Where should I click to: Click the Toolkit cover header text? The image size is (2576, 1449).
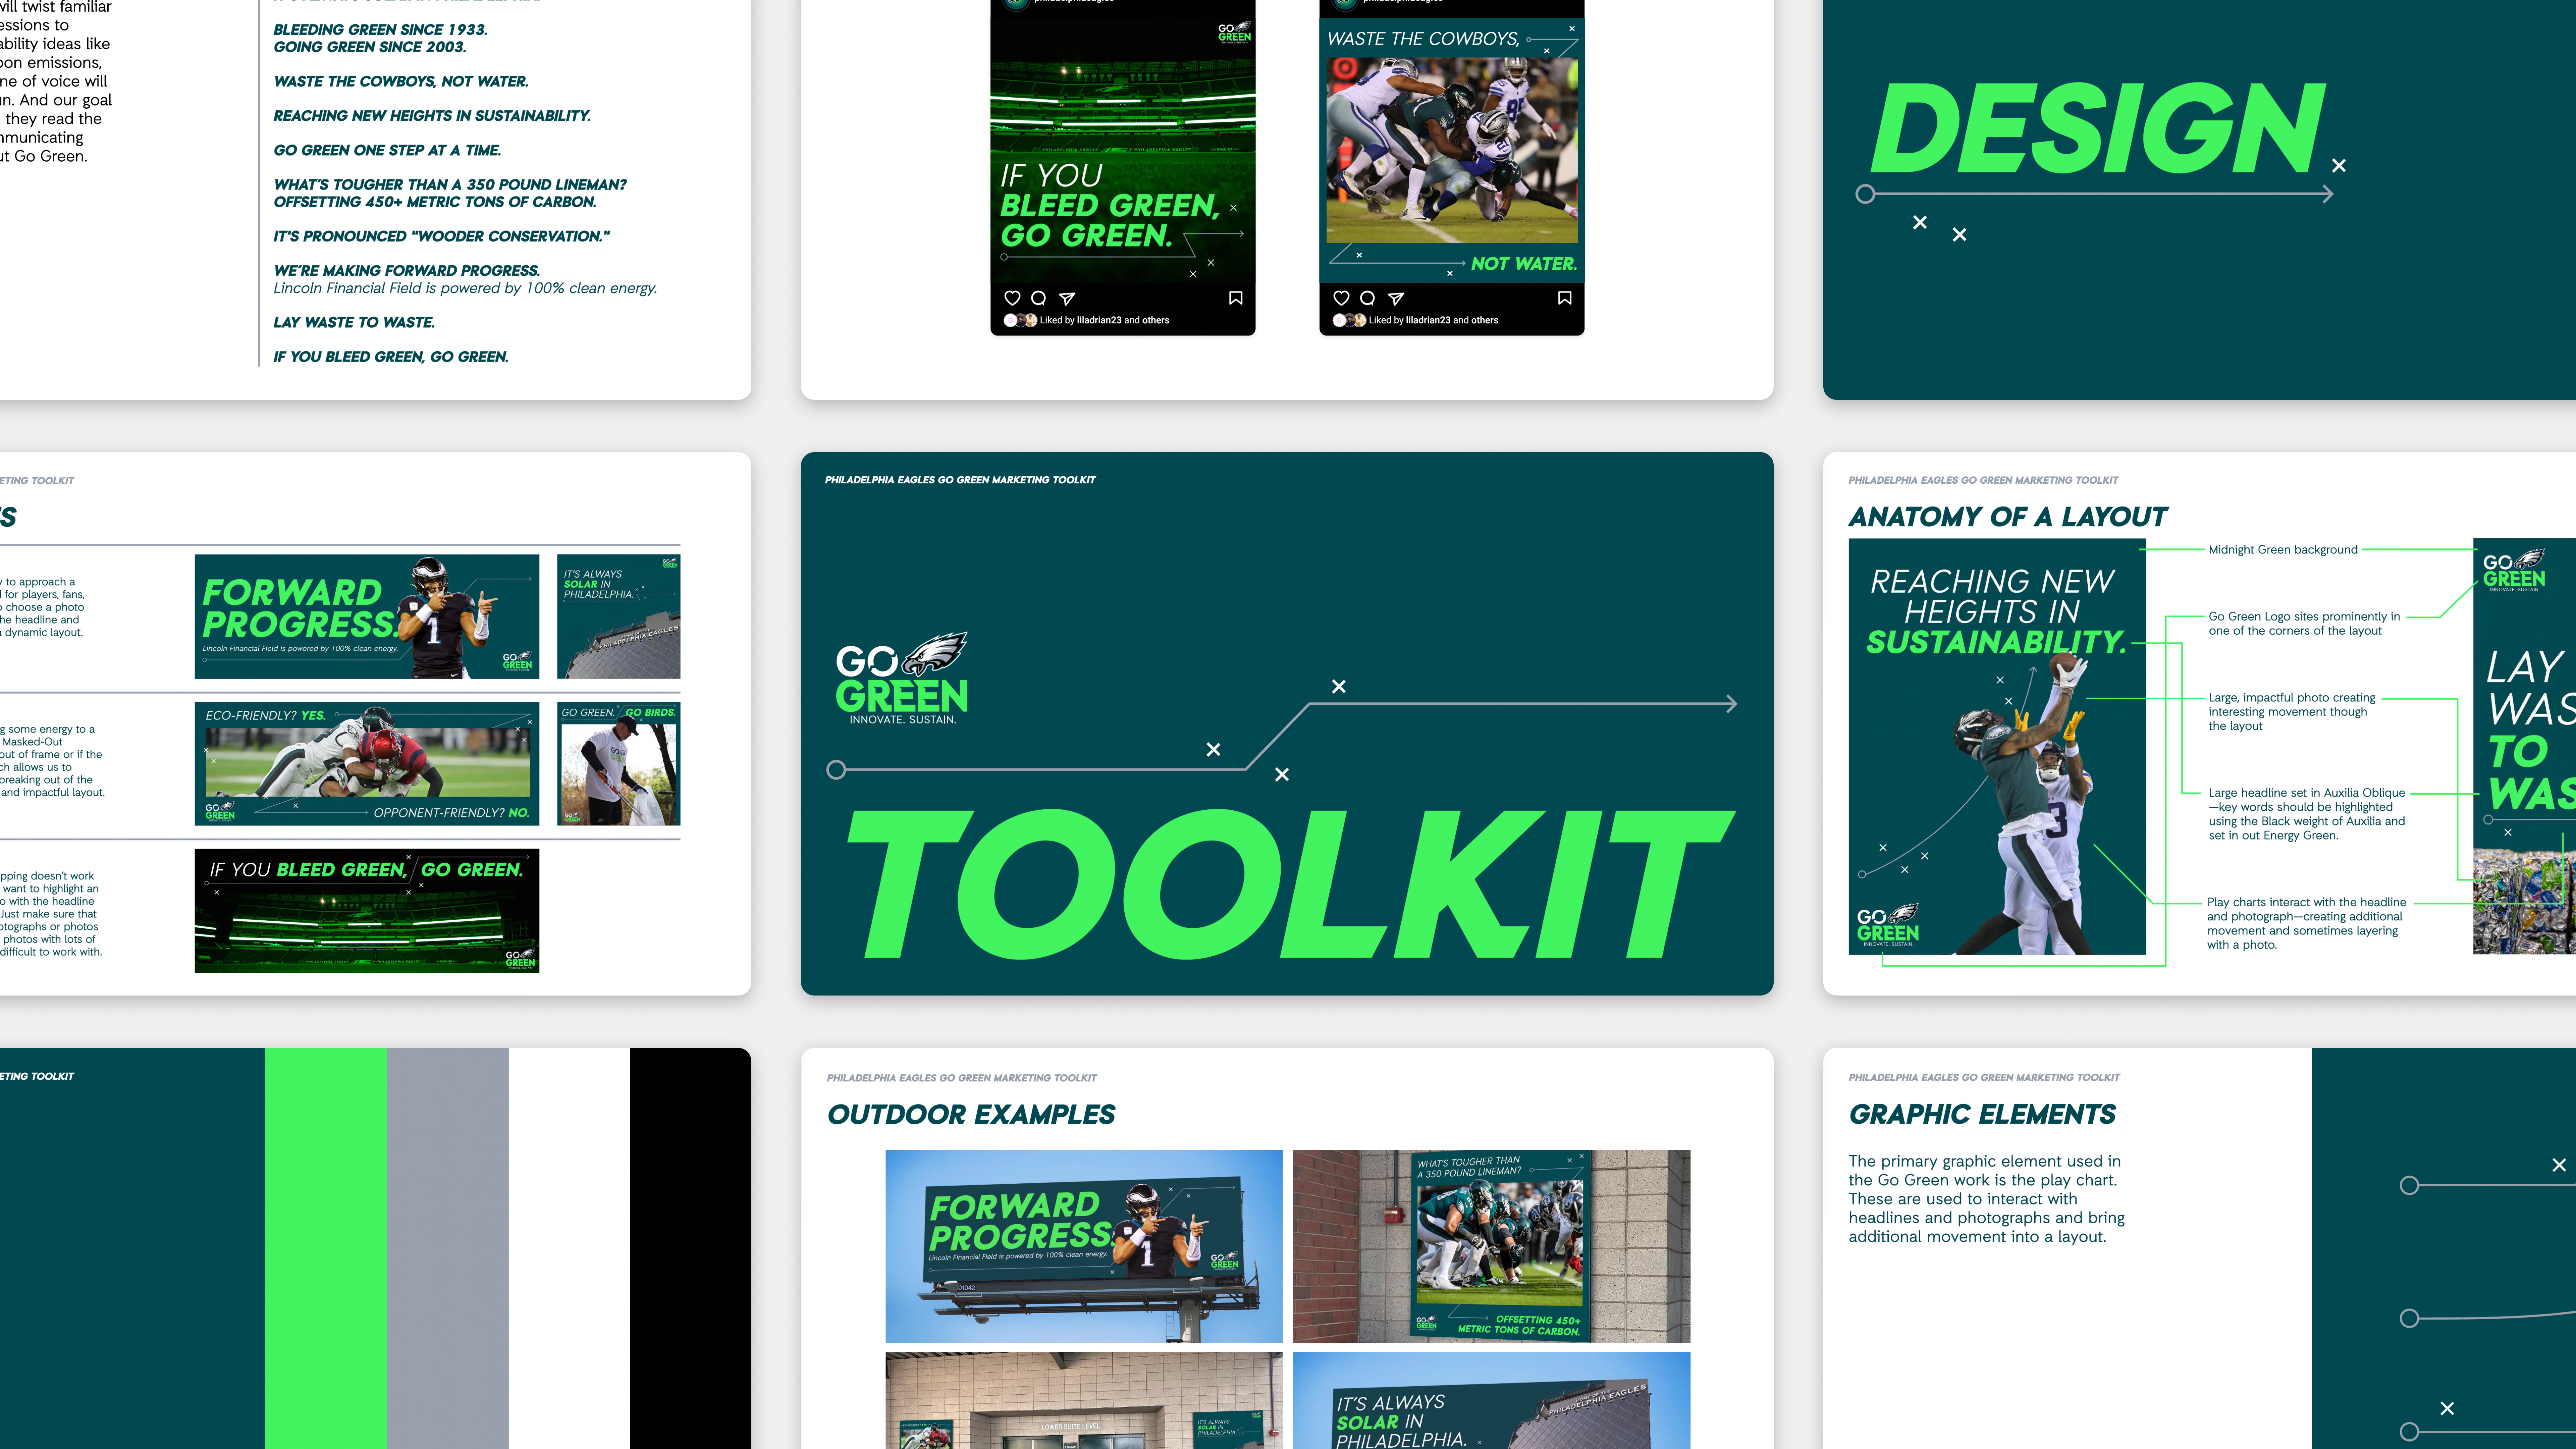(x=960, y=480)
